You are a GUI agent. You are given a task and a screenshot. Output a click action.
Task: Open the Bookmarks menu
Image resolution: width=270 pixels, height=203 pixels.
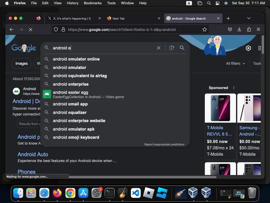pyautogui.click(x=93, y=3)
